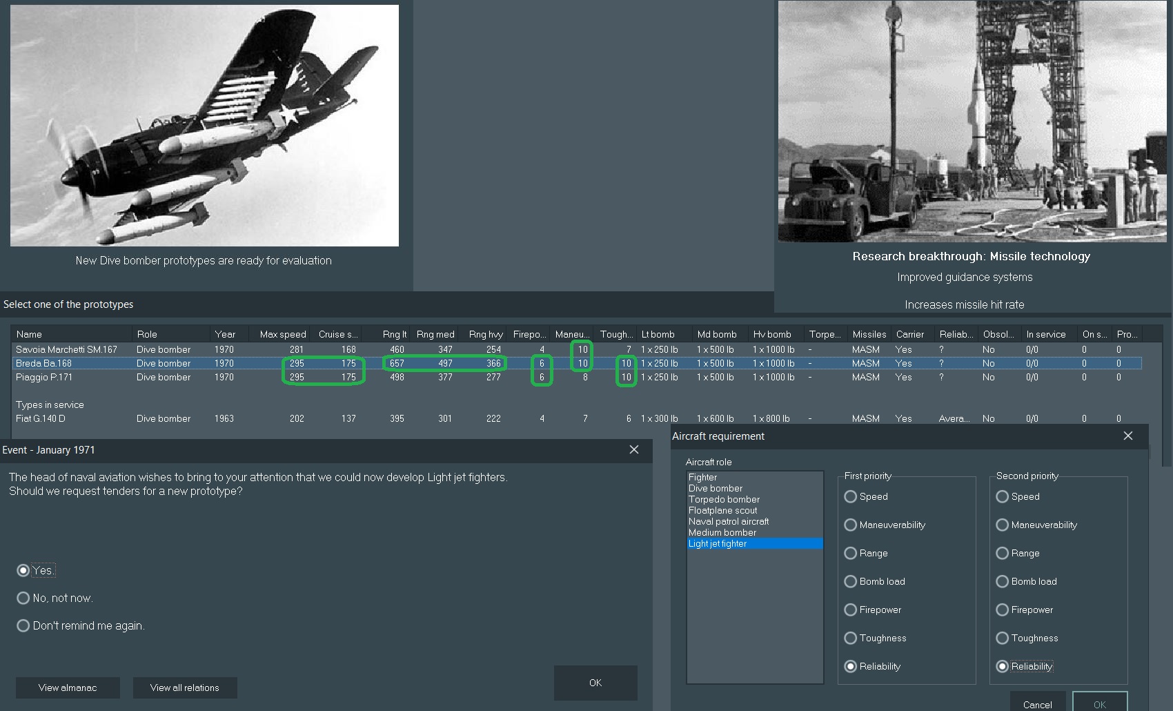Select Medium bomber aircraft role
The height and width of the screenshot is (711, 1173).
click(x=722, y=532)
